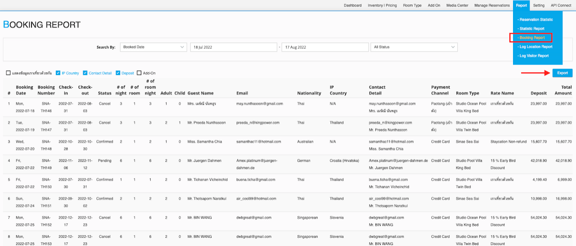
Task: Enable the Add-On checkbox
Action: tap(139, 73)
